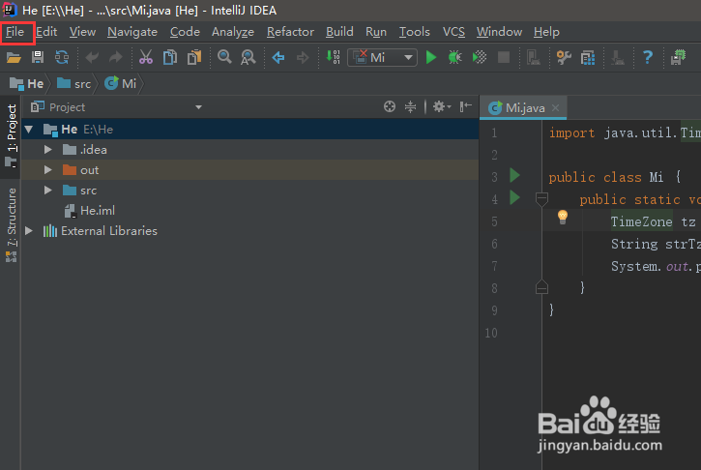Open the Project Structure icon
The width and height of the screenshot is (701, 470).
pos(588,57)
